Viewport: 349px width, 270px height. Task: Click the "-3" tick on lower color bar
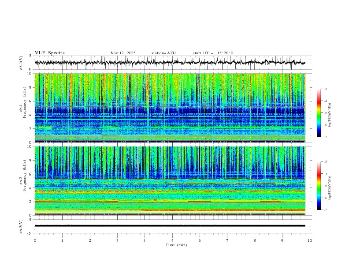point(325,162)
